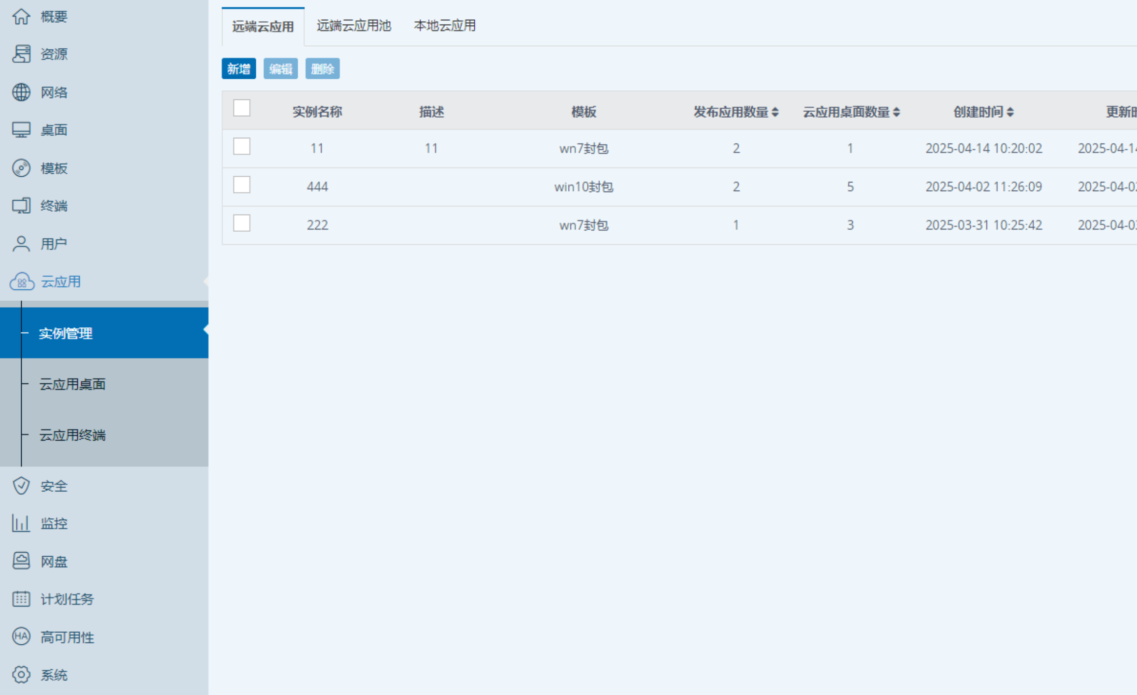Switch to the 远端云应用池 tab
Screen dimensions: 1137x695
click(x=354, y=26)
